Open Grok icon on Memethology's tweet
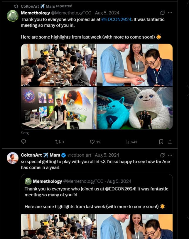The image size is (189, 239). tap(162, 13)
